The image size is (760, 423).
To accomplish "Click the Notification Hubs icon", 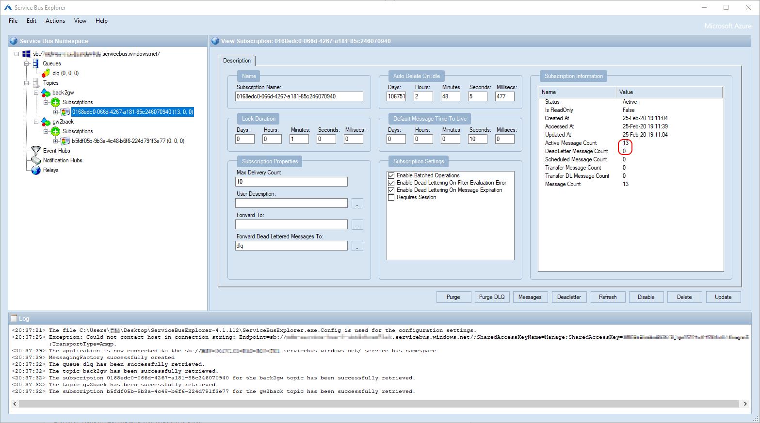I will click(36, 160).
